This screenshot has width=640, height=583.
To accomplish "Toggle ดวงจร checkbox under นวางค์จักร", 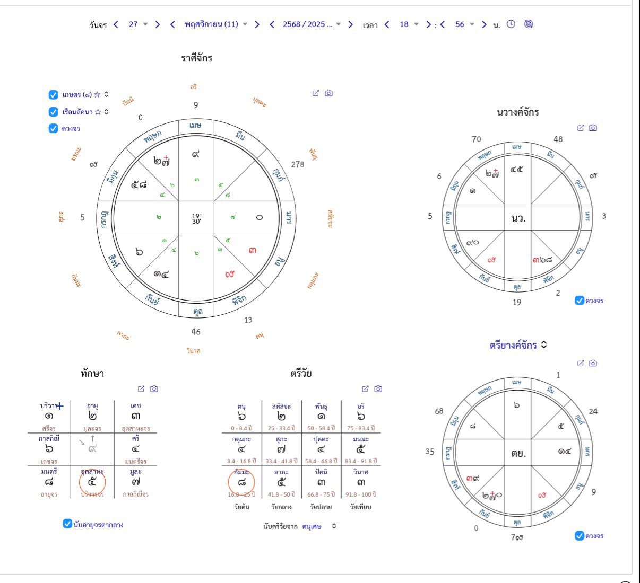I will click(x=580, y=301).
